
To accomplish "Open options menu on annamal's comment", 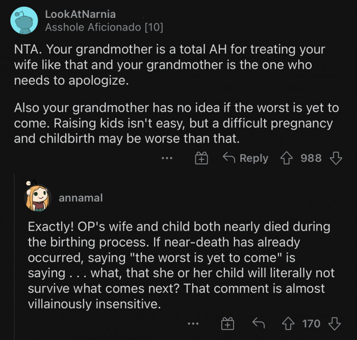I will pos(193,323).
